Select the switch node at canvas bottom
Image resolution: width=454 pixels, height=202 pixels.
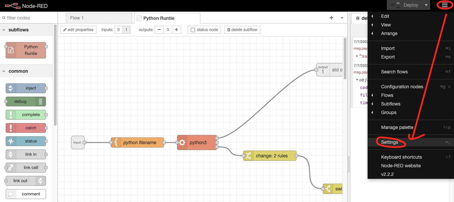[332, 189]
